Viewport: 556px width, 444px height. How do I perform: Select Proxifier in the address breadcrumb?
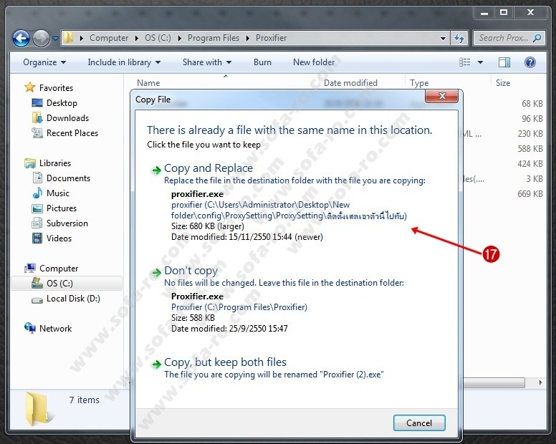coord(271,38)
